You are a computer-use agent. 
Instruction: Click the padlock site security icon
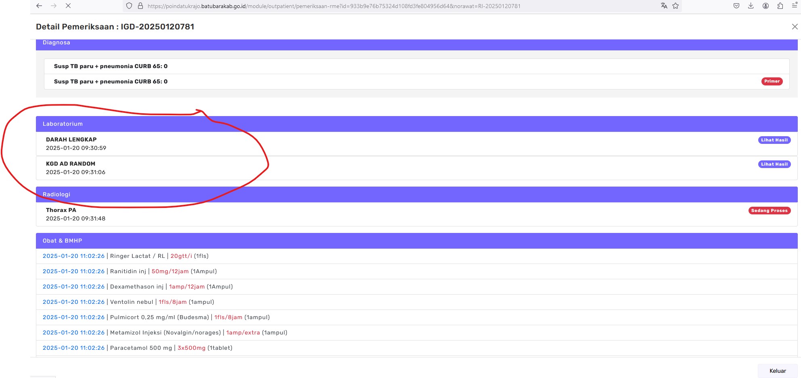pyautogui.click(x=140, y=6)
